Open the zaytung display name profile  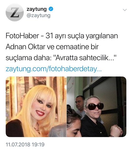37,9
